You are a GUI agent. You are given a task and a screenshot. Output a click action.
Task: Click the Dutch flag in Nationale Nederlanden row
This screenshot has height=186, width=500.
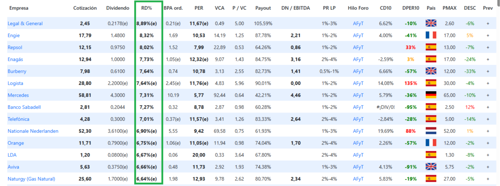tap(431, 131)
